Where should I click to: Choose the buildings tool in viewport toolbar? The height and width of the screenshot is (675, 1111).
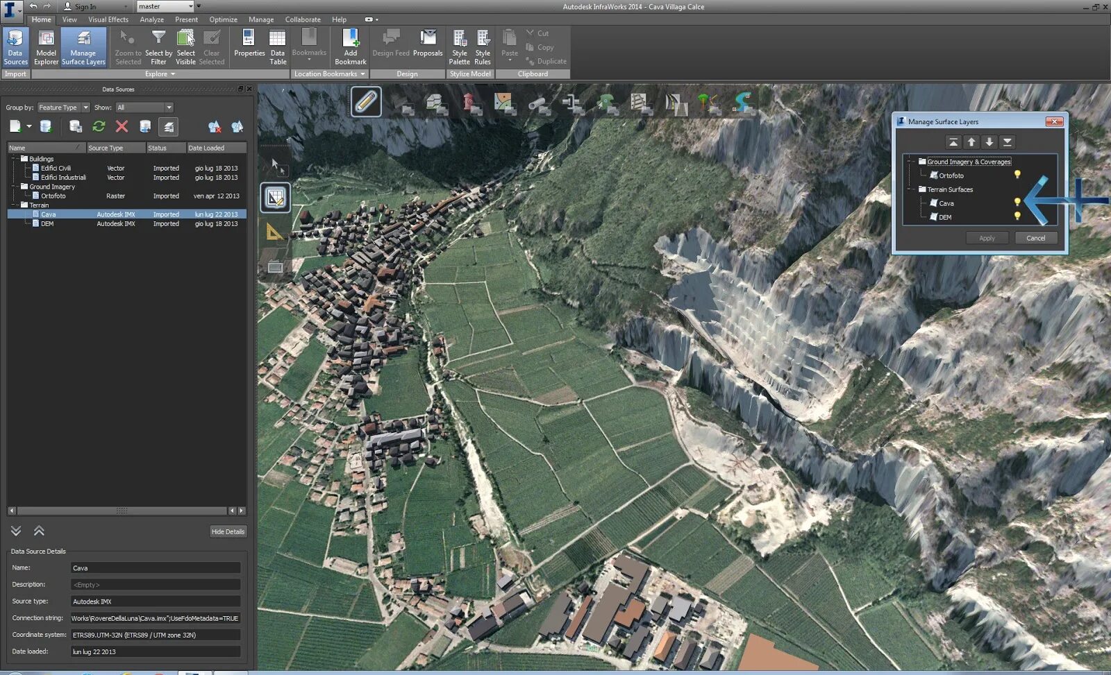pyautogui.click(x=436, y=104)
